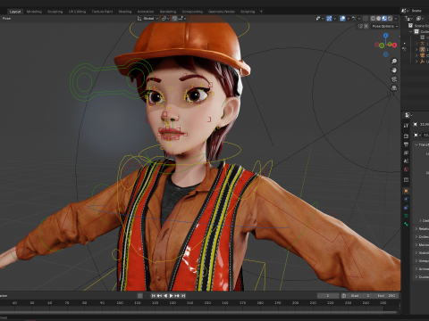429x321 pixels.
Task: Open the Texture Paint workspace tab
Action: 102,12
